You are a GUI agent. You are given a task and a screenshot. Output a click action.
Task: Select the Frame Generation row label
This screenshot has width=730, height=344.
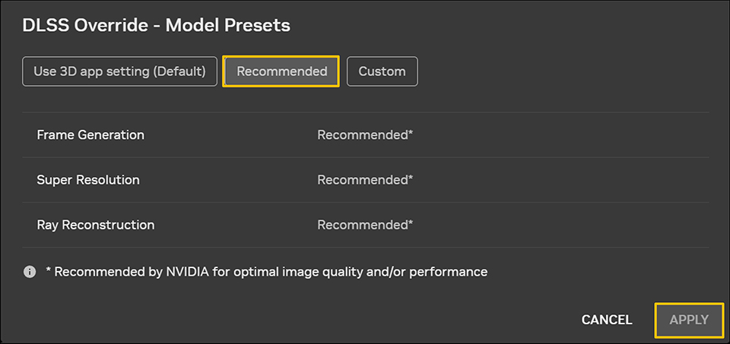pos(90,135)
